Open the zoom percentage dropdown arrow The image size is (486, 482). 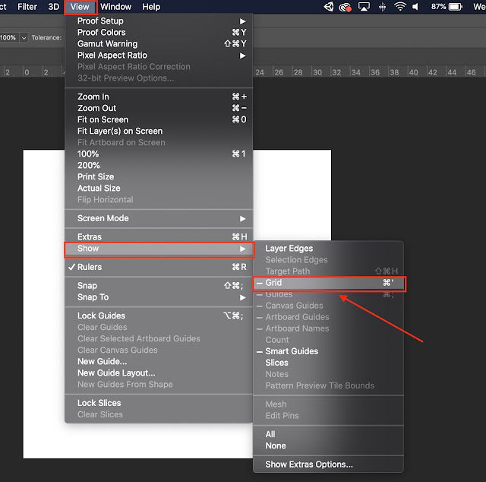(x=24, y=38)
